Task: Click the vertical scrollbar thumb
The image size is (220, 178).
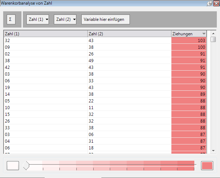Action: point(213,39)
